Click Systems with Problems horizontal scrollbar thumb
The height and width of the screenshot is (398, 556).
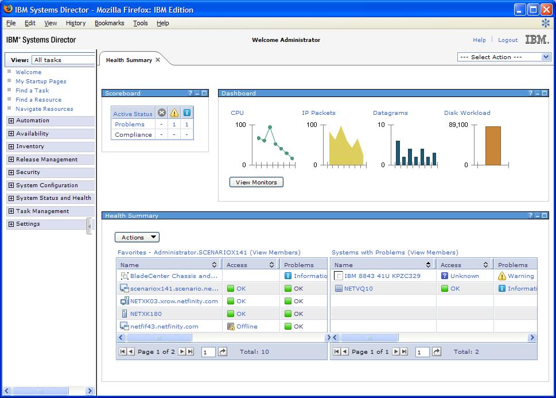pyautogui.click(x=369, y=337)
